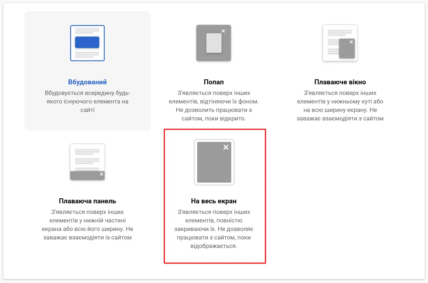
Task: Click the X in the Плаваюче вікно illustration
Action: coord(351,42)
